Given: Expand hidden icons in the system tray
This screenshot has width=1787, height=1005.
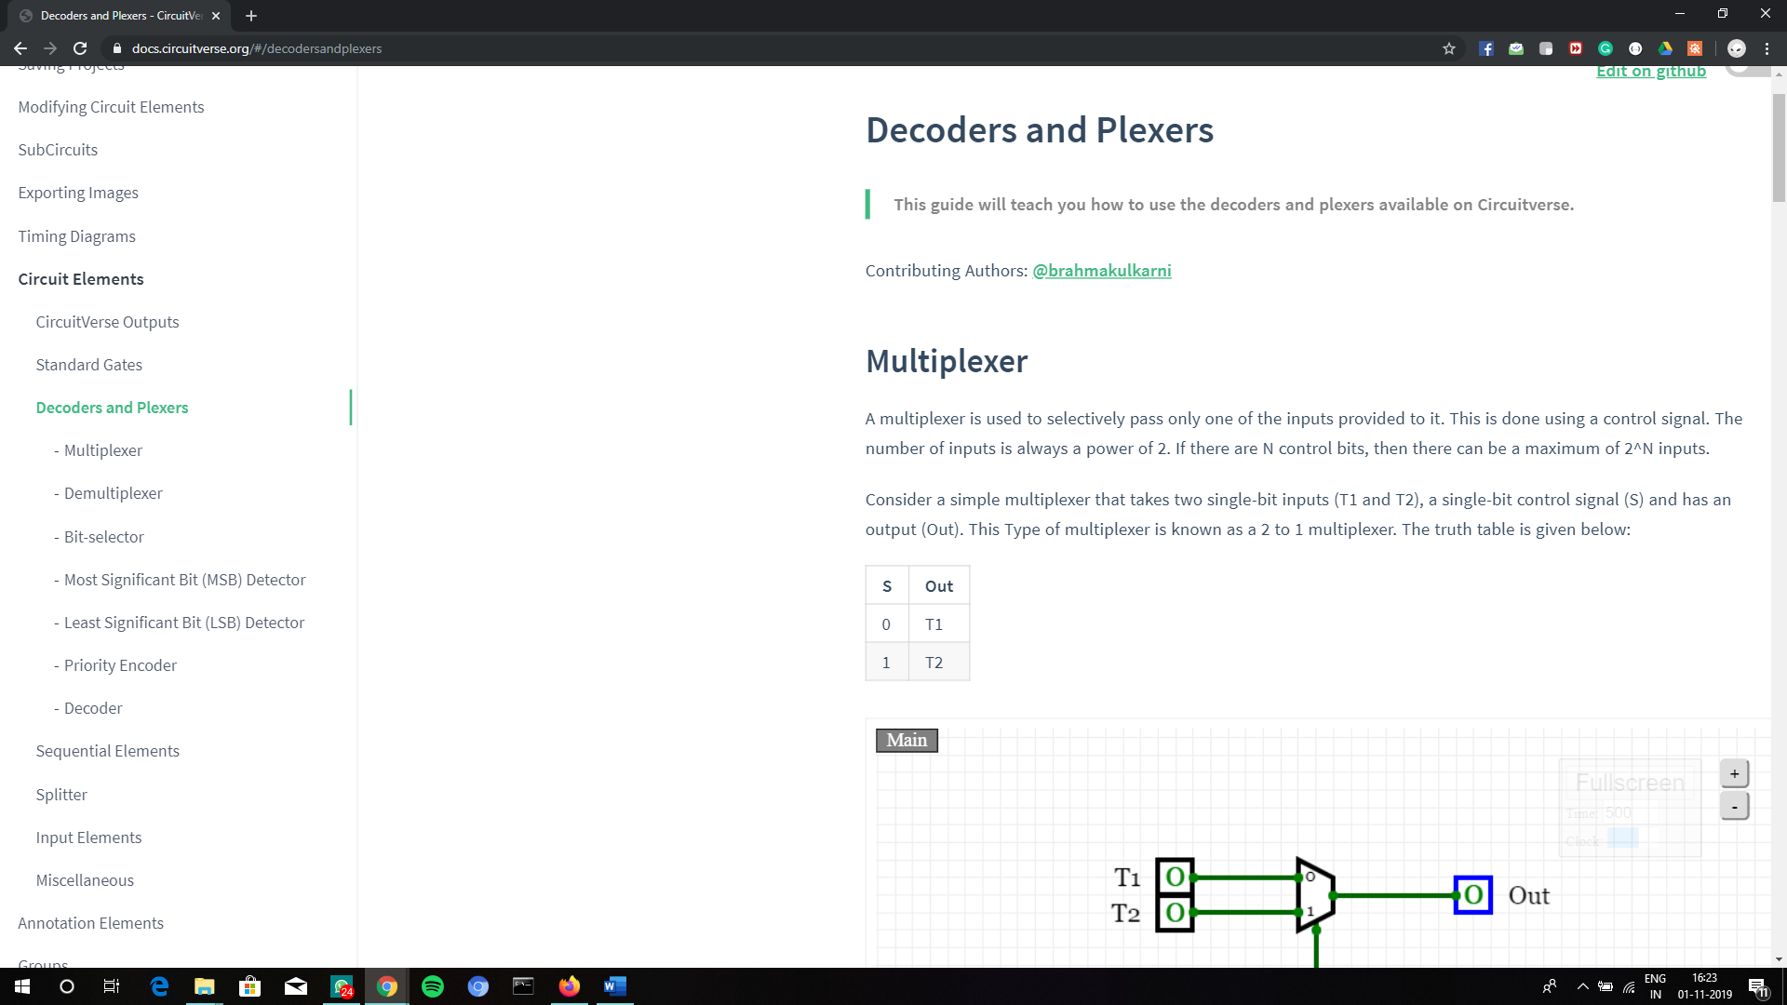Looking at the screenshot, I should coord(1582,986).
